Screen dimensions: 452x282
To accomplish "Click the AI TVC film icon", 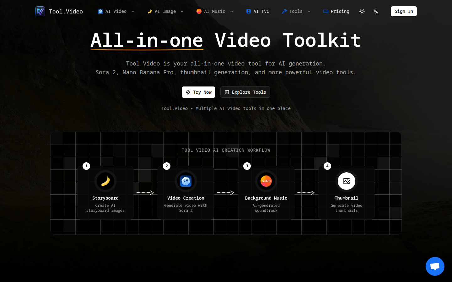I will pos(249,11).
